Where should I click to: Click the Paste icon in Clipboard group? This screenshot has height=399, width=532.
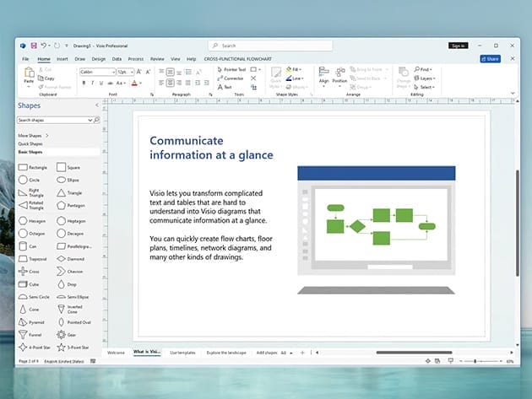pos(28,78)
